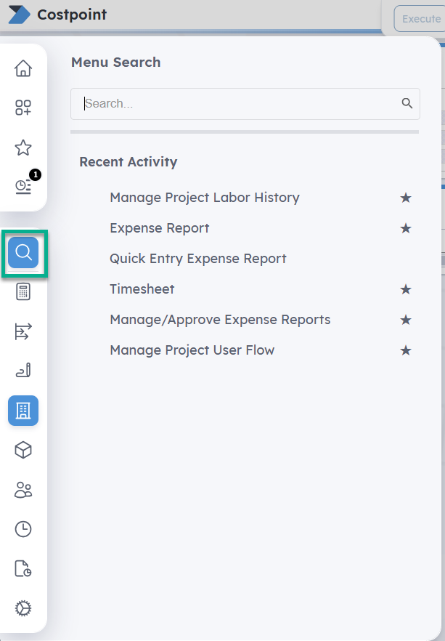Toggle favorite star for Expense Report
Image resolution: width=445 pixels, height=641 pixels.
point(406,228)
